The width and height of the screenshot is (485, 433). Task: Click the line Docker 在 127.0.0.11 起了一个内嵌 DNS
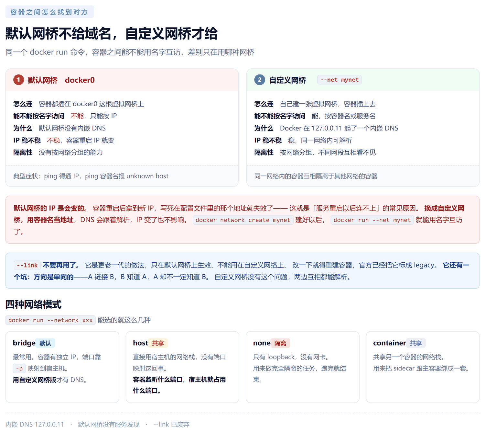point(339,128)
